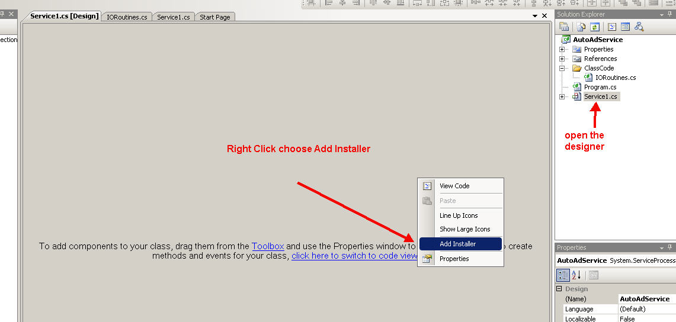This screenshot has width=676, height=322.
Task: Switch to the IORoutines.cs tab
Action: click(127, 17)
